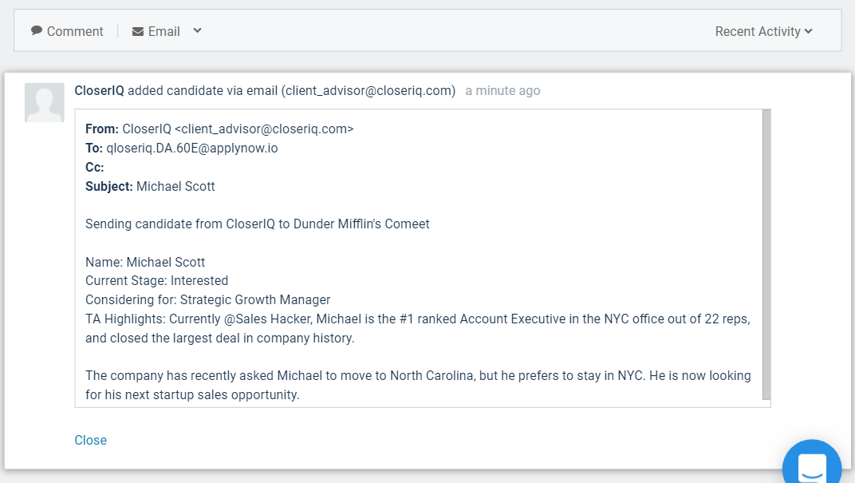Click the Comment speech bubble icon
Image resolution: width=855 pixels, height=483 pixels.
[x=37, y=31]
